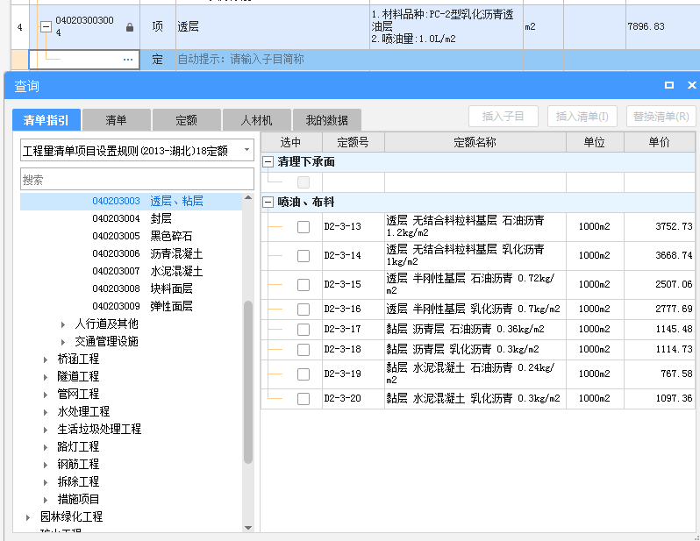The height and width of the screenshot is (541, 700).
Task: Check the box for D2-3-15
Action: pos(304,285)
